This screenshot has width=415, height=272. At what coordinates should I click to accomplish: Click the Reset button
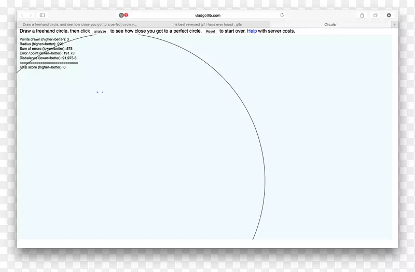[x=211, y=31]
